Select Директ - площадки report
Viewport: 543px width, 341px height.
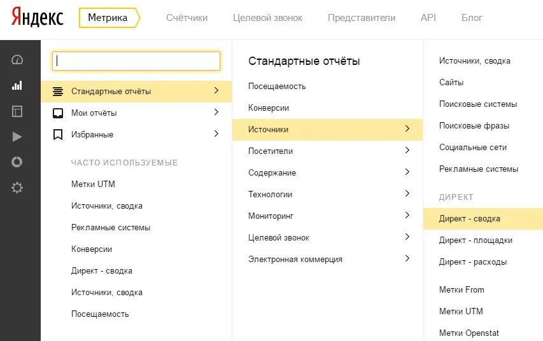(476, 240)
